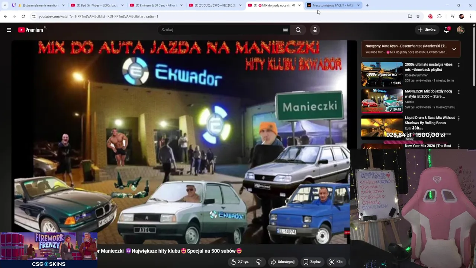476x268 pixels.
Task: Open the media controls toolbar icon
Action: (452, 16)
